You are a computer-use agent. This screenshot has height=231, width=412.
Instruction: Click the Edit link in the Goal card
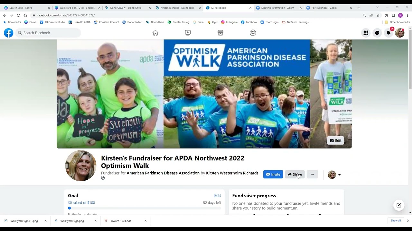(218, 195)
